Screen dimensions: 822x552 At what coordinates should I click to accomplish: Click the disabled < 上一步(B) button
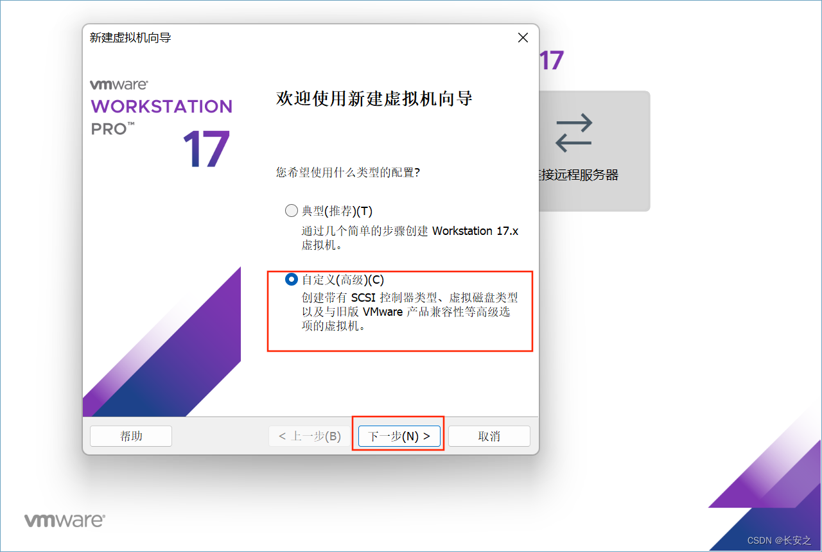coord(310,436)
